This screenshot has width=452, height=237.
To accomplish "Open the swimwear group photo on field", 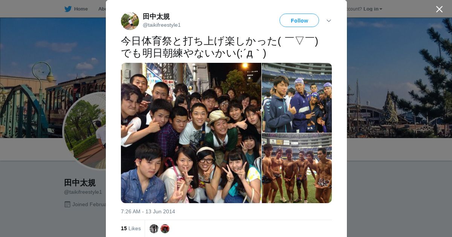I will [297, 168].
